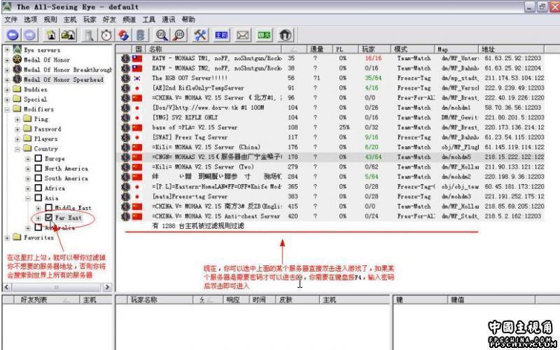Check the Africa filter checkbox
This screenshot has width=560, height=350.
pyautogui.click(x=38, y=188)
